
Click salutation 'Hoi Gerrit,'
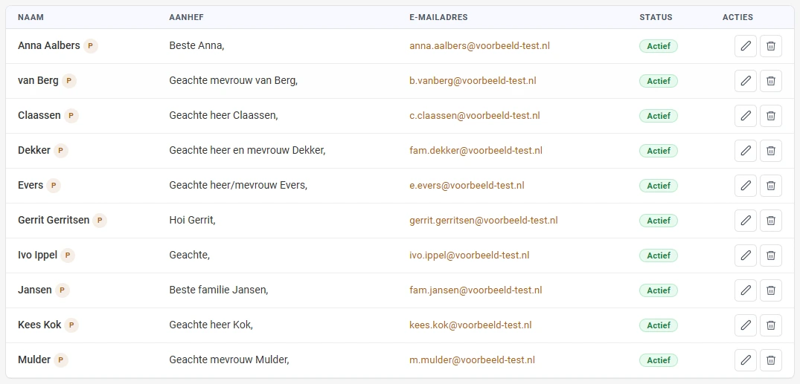pyautogui.click(x=192, y=221)
